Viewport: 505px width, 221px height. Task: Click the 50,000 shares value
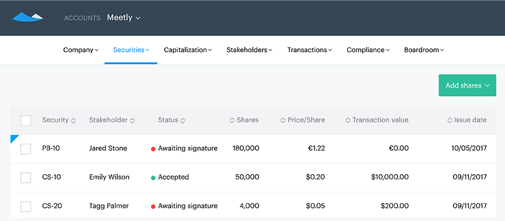[x=247, y=177]
